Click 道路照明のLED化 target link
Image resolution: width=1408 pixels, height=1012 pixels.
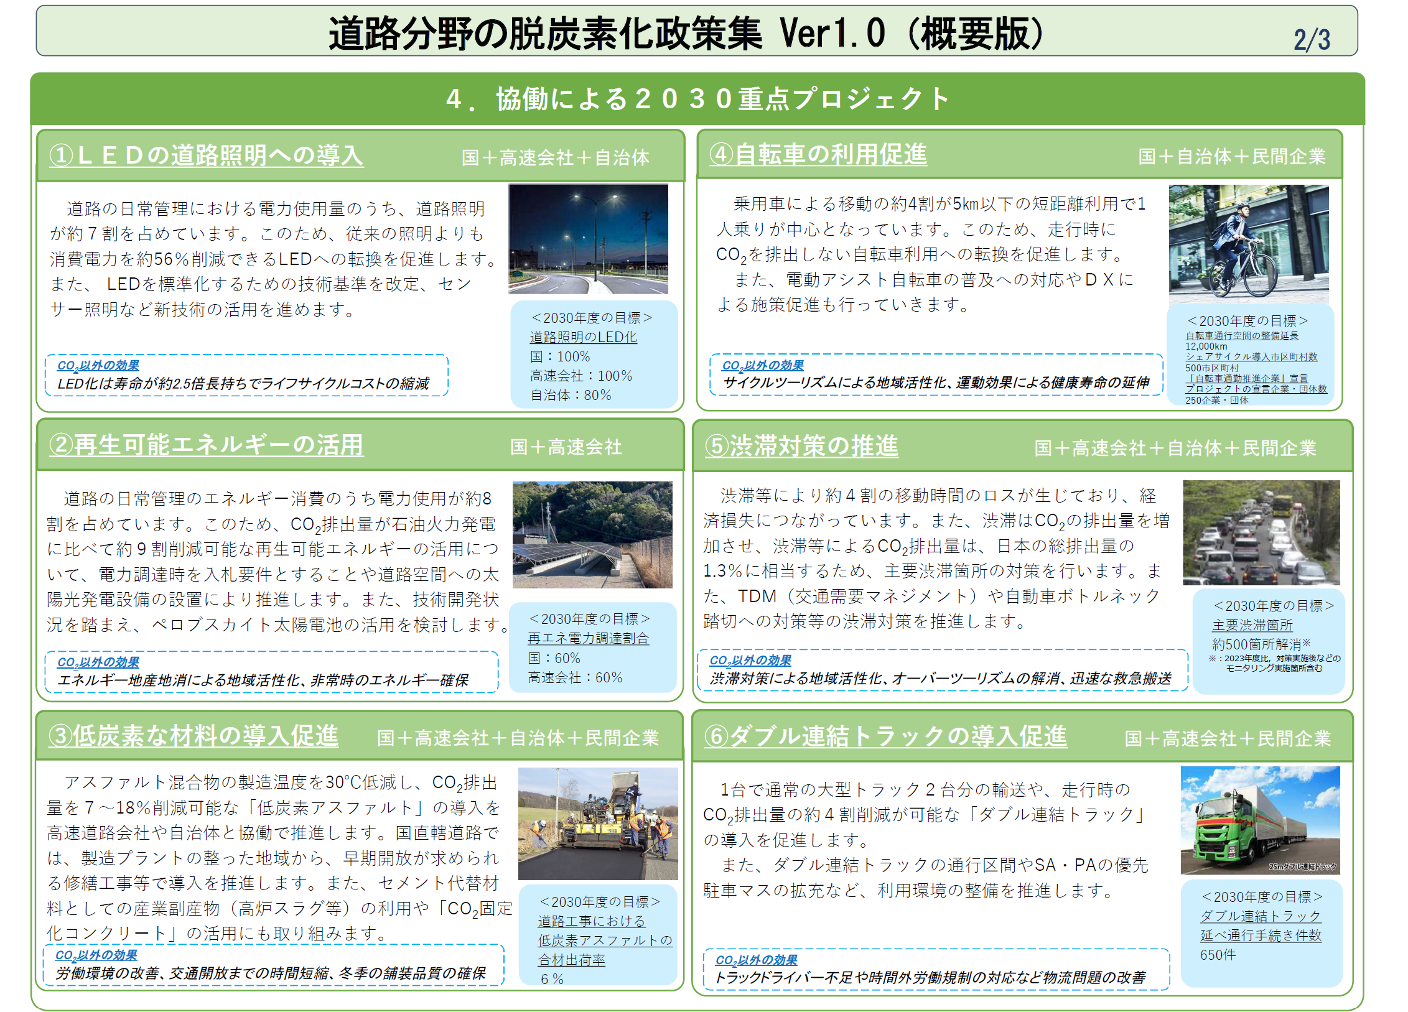coord(583,337)
